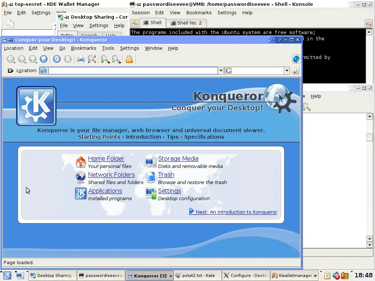Open the Trash link
This screenshot has height=281, width=375.
[166, 175]
